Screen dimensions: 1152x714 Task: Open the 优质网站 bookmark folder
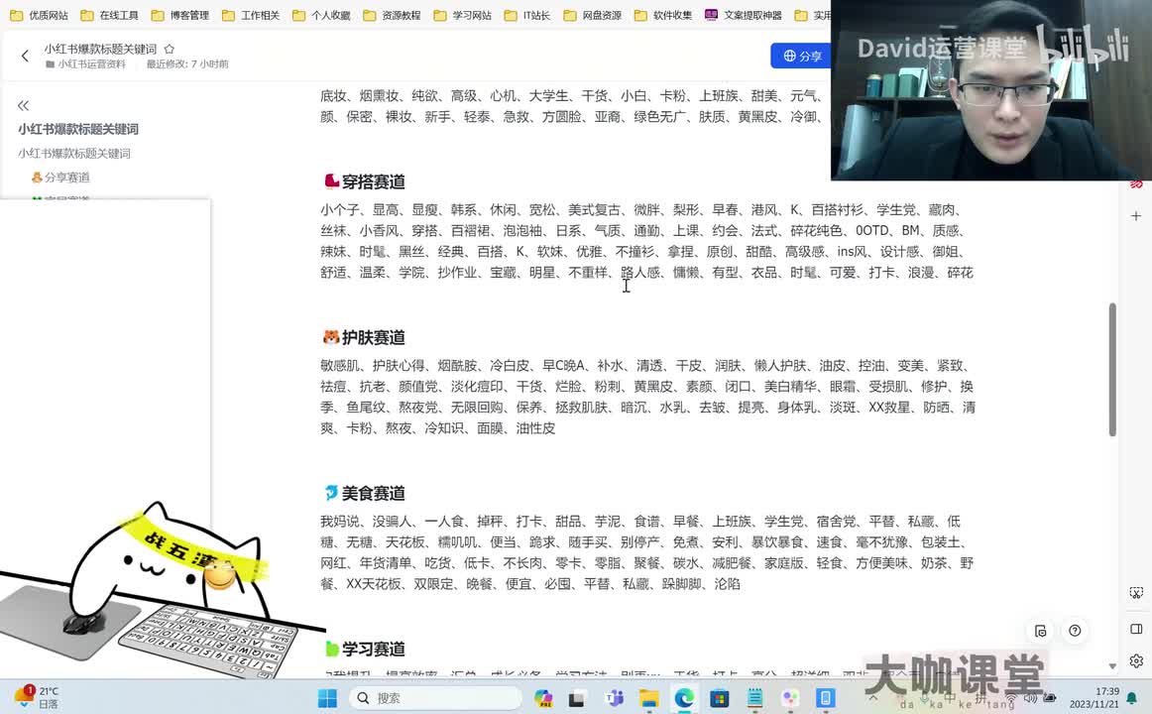[40, 15]
